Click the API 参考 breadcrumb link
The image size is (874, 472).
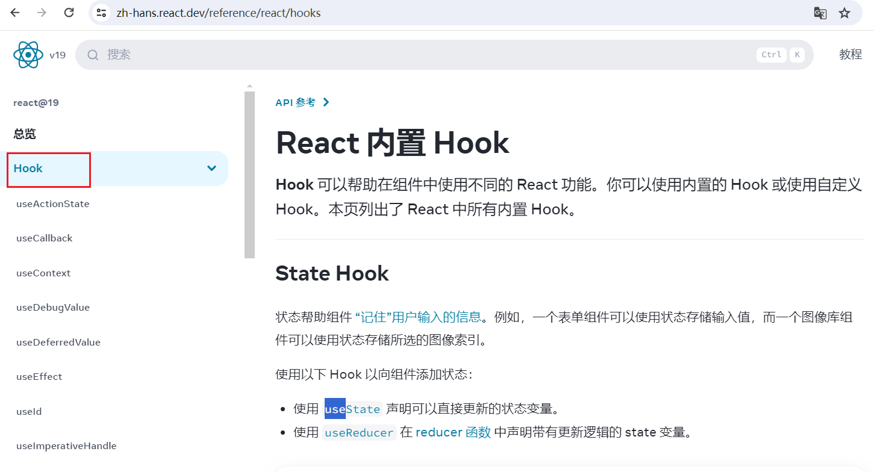pos(295,102)
